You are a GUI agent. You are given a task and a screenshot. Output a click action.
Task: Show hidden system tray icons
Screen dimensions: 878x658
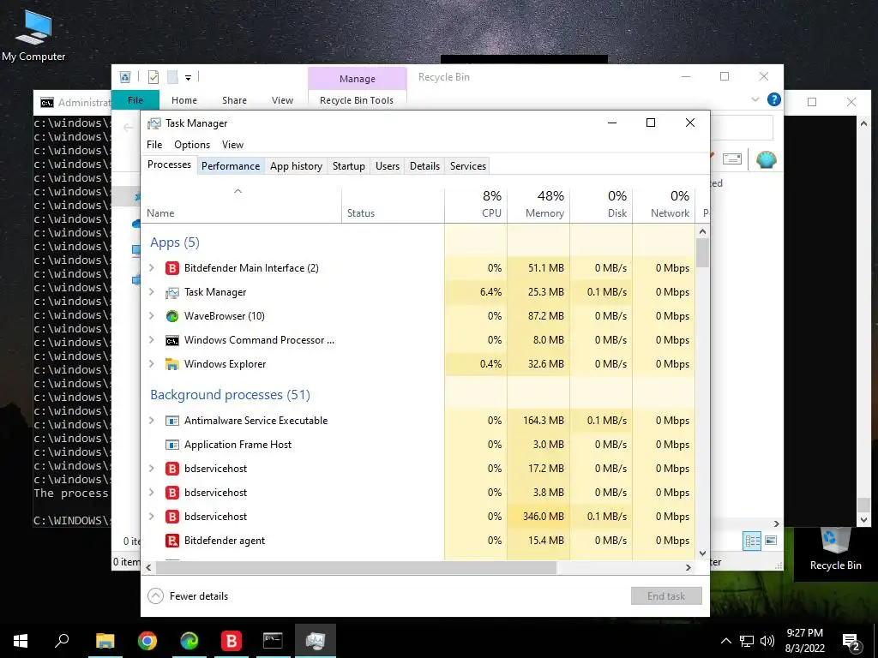[x=725, y=641]
